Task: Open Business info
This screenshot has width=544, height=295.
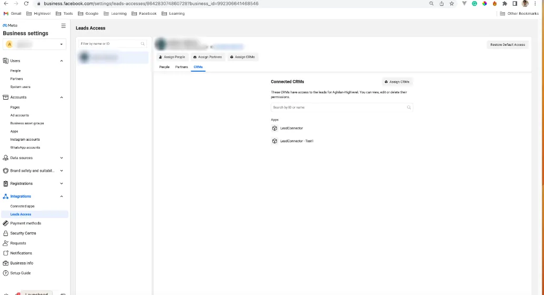Action: (x=22, y=263)
